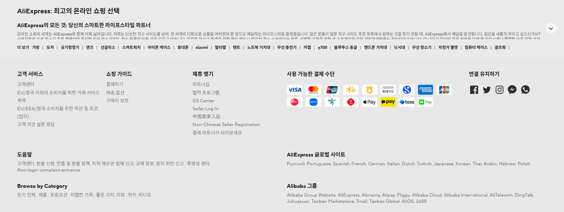564x212 pixels.
Task: Click the VISA payment logo
Action: coord(295,90)
